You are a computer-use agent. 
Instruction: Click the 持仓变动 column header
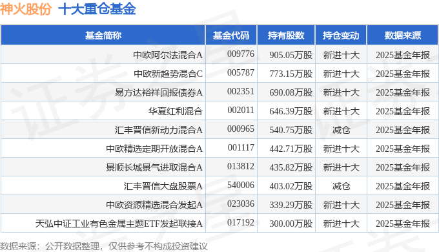pyautogui.click(x=341, y=36)
